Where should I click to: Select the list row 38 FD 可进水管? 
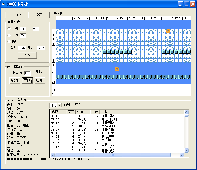[x=117, y=133]
